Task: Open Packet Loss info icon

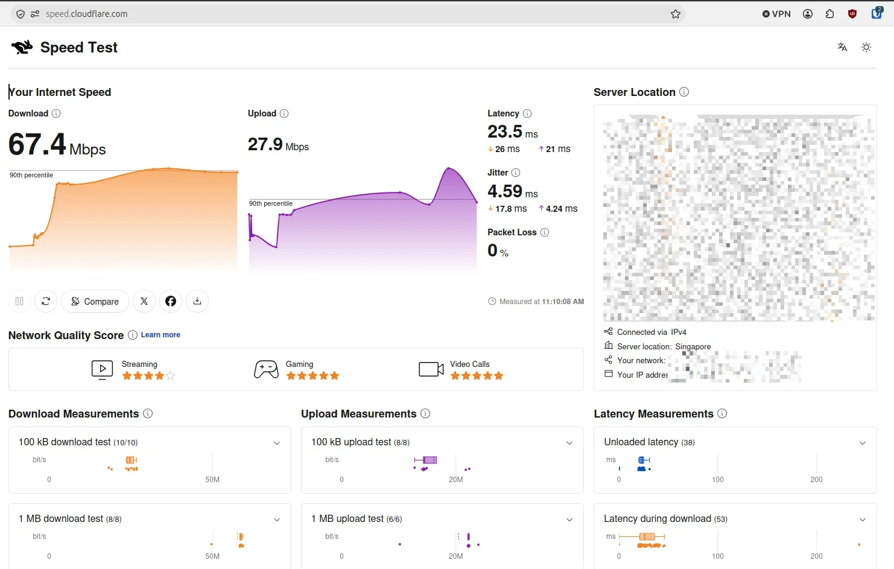Action: (545, 232)
